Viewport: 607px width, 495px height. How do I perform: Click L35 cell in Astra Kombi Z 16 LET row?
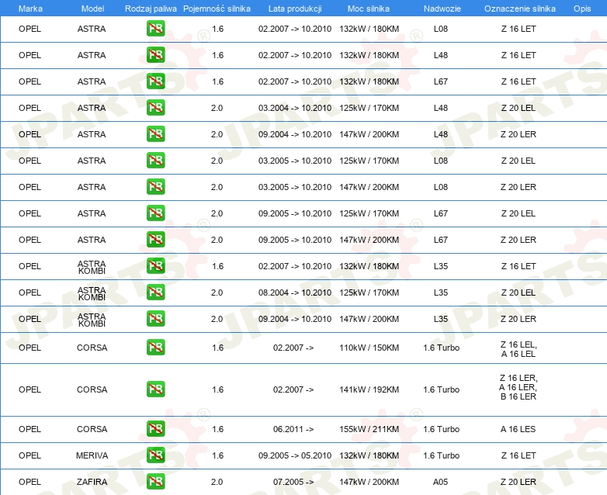coord(441,266)
